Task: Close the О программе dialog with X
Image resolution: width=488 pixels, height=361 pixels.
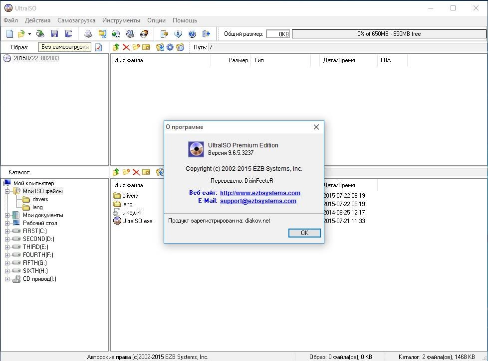Action: pyautogui.click(x=316, y=127)
